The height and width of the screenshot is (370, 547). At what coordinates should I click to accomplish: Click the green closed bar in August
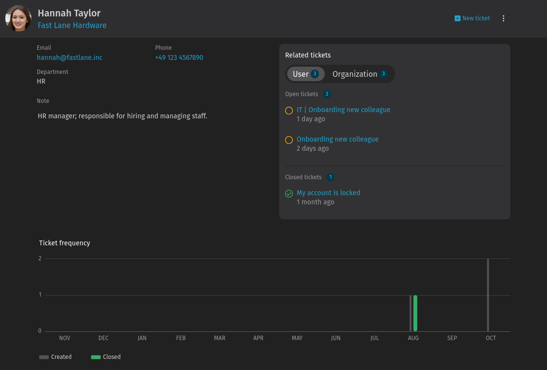[415, 313]
